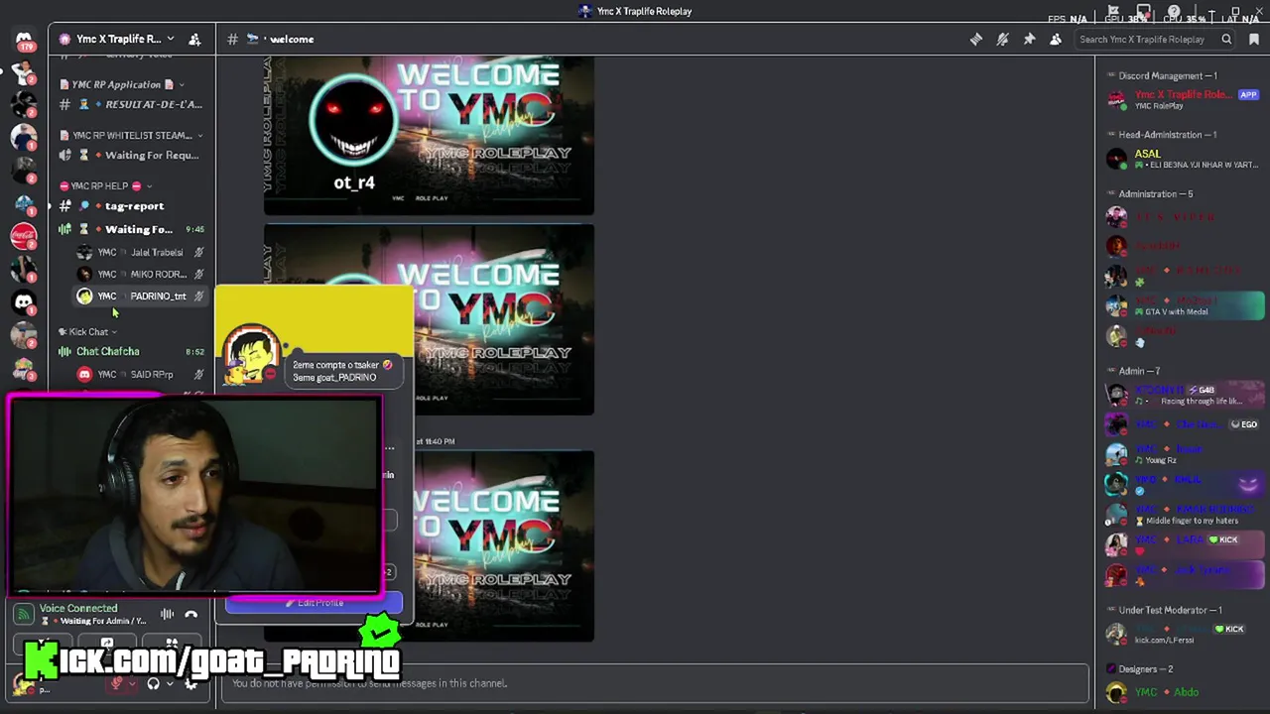This screenshot has width=1270, height=714.
Task: Open headphones output options arrow
Action: pyautogui.click(x=170, y=683)
